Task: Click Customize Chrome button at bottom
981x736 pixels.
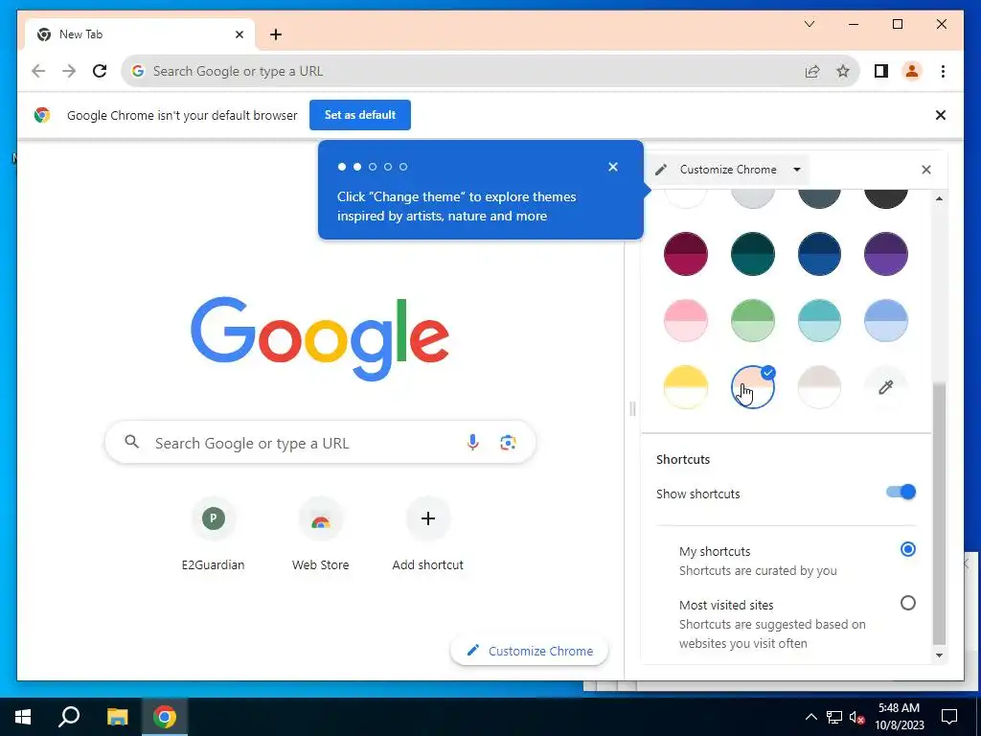Action: click(x=529, y=651)
